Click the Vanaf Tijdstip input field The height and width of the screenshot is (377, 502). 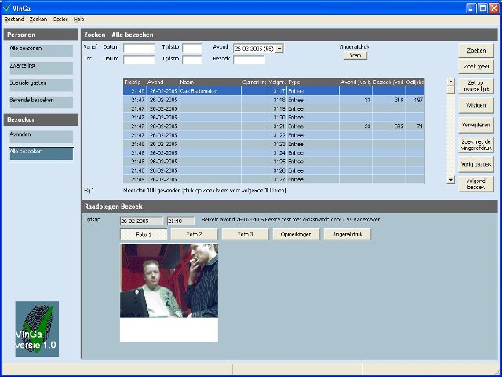[192, 48]
